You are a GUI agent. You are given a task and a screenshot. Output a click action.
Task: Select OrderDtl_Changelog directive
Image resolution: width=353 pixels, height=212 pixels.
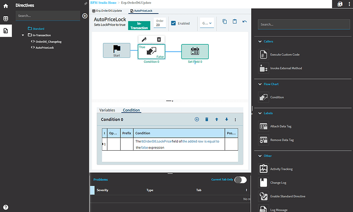pyautogui.click(x=46, y=41)
